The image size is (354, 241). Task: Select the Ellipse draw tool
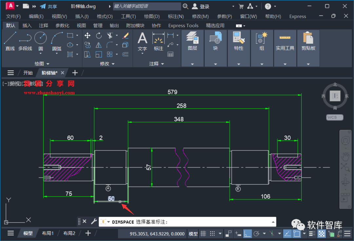pyautogui.click(x=70, y=45)
